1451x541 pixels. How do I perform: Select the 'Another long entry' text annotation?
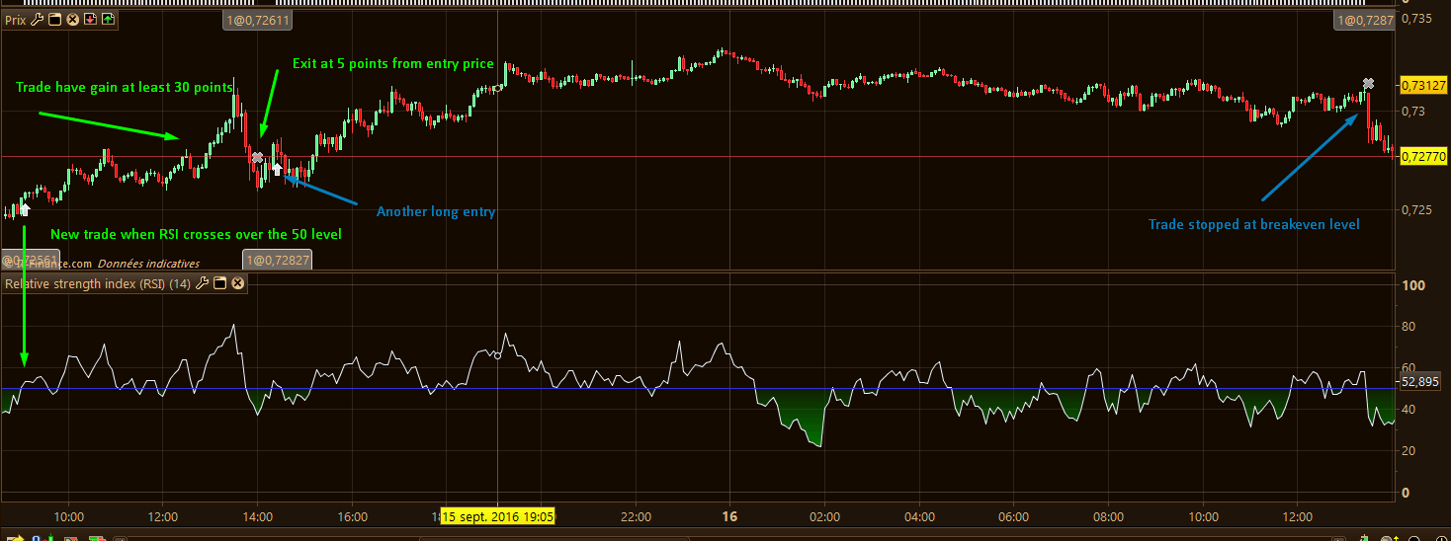click(x=436, y=211)
